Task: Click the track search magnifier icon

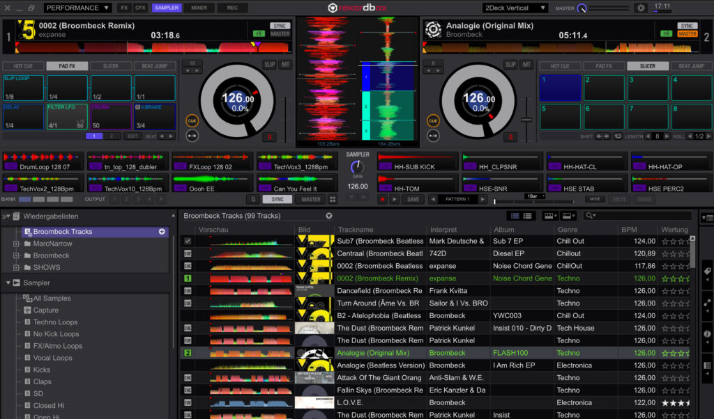Action: 591,216
